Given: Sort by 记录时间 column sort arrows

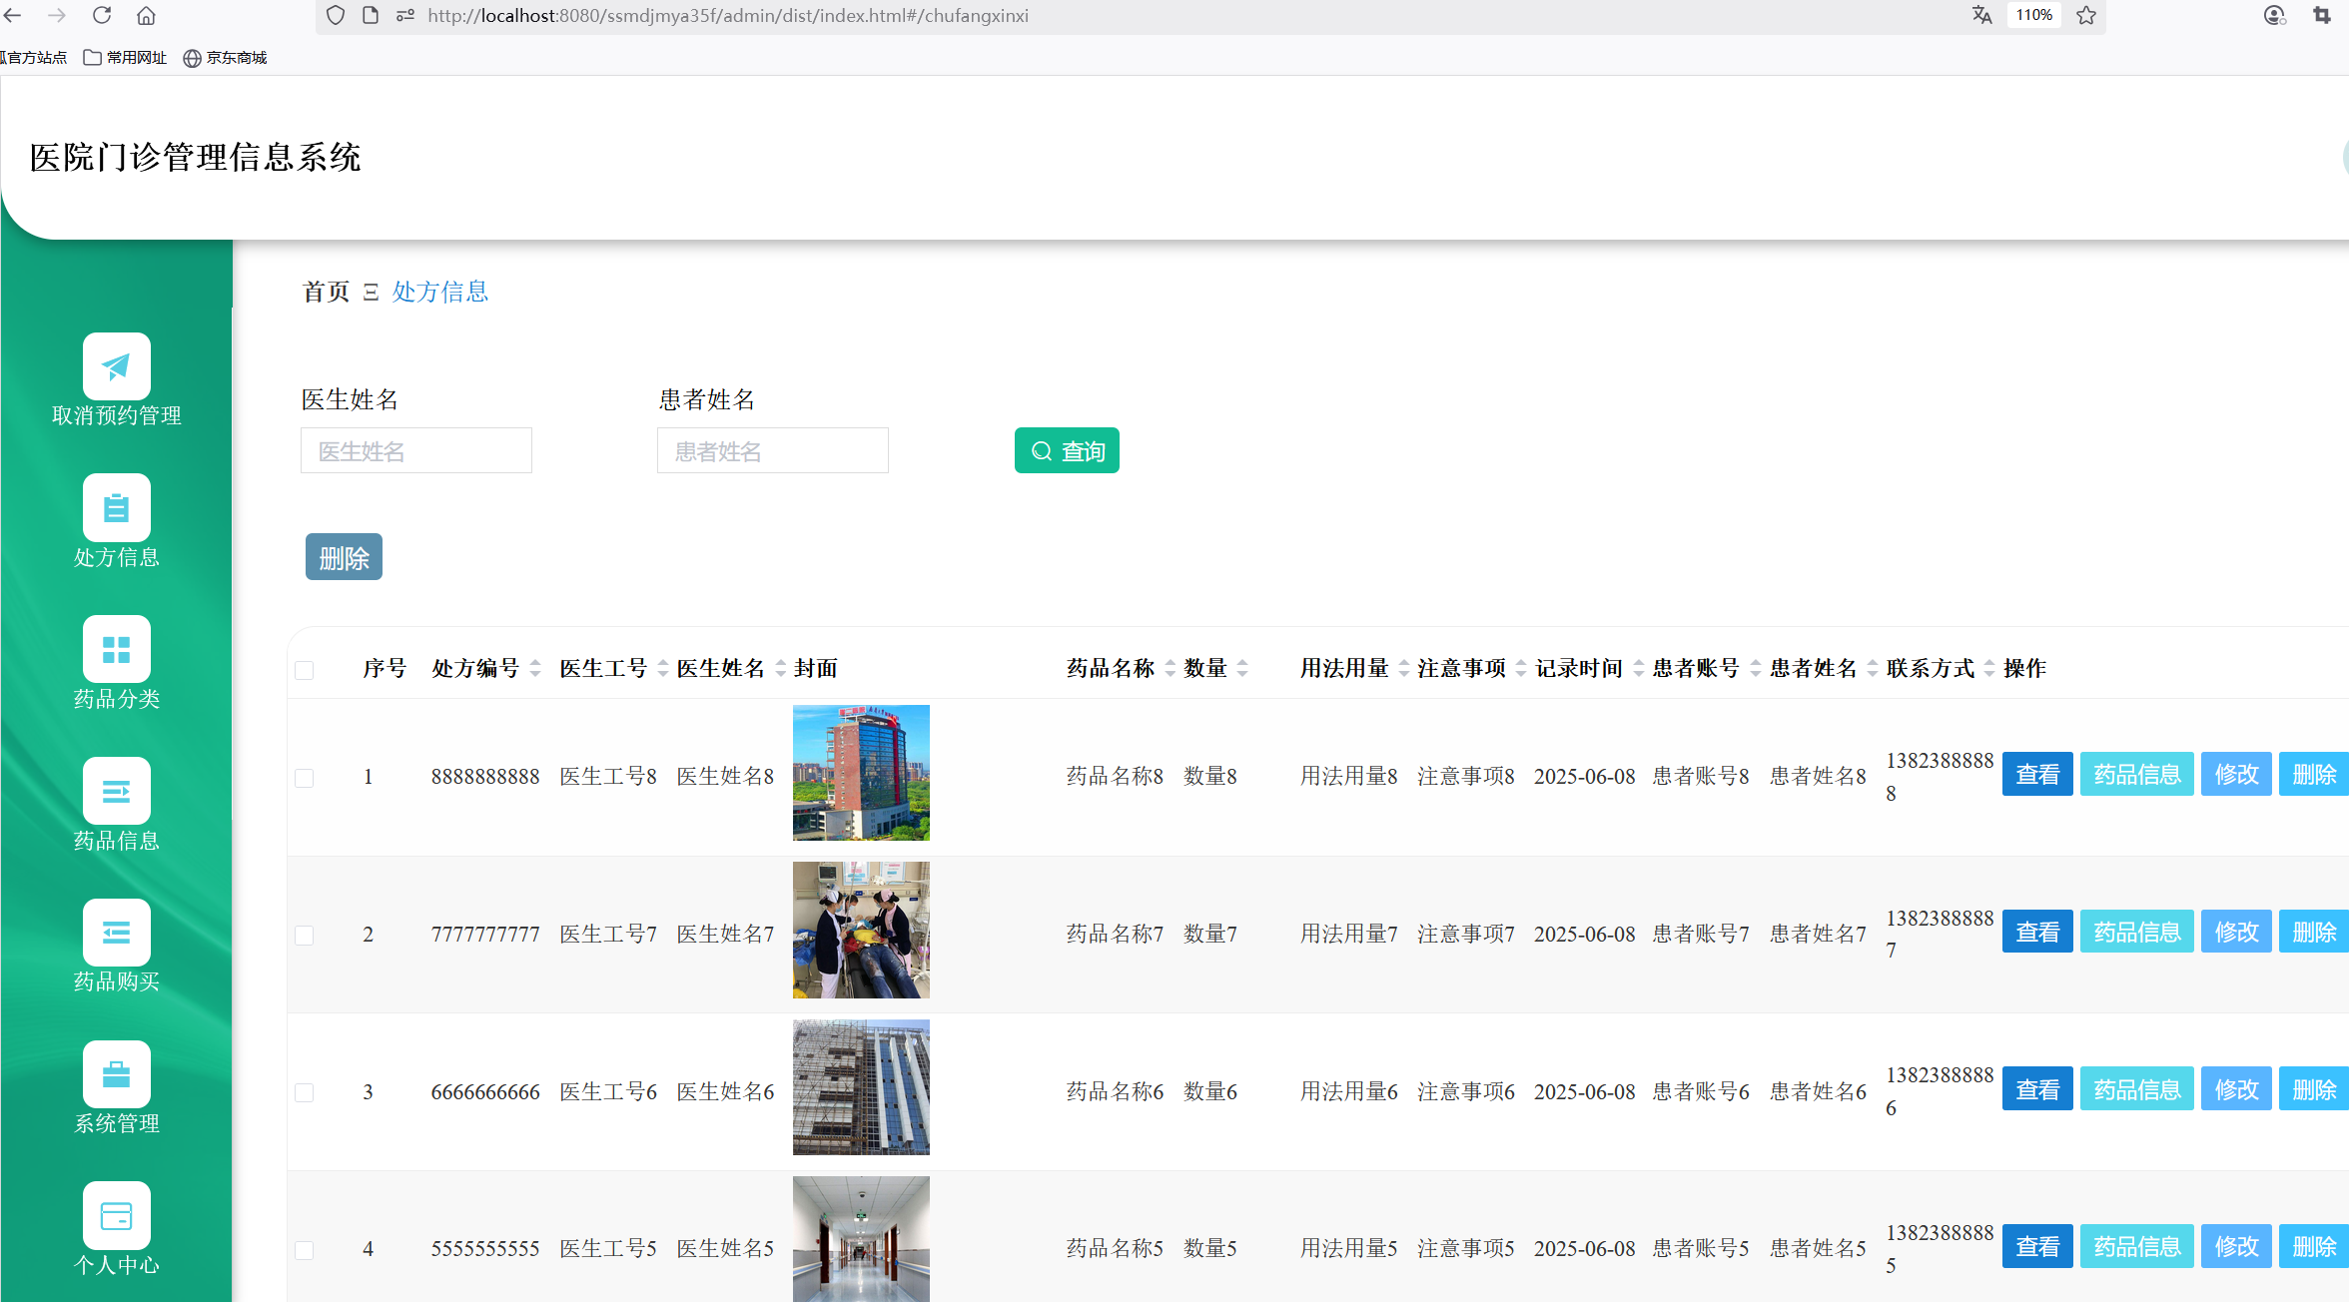Looking at the screenshot, I should [1638, 669].
